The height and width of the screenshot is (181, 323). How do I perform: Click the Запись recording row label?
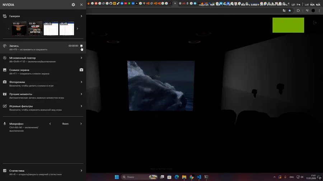(14, 46)
